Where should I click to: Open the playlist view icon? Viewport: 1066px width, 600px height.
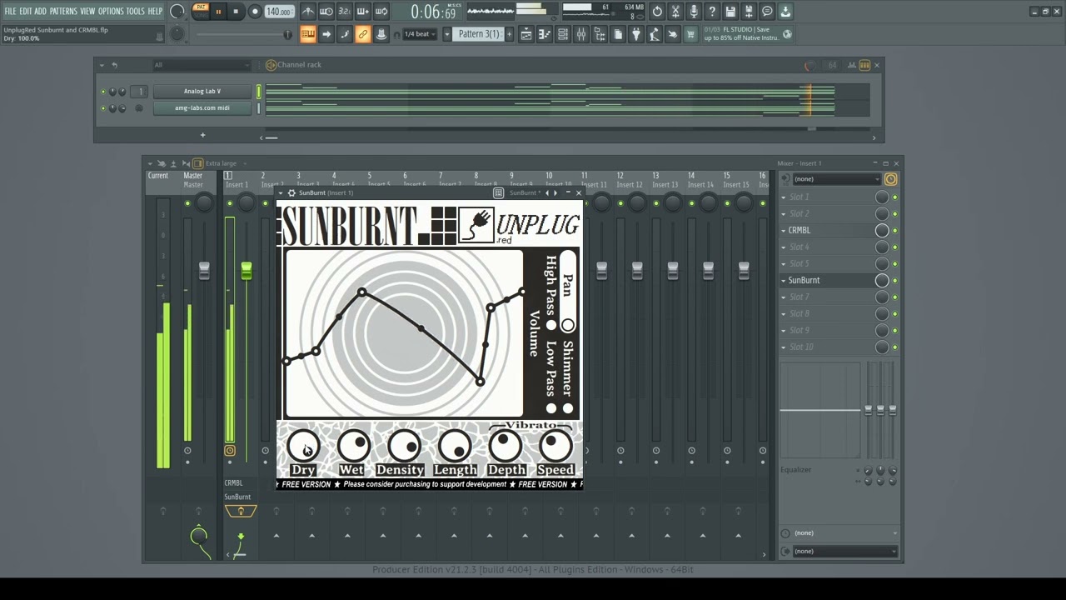526,34
